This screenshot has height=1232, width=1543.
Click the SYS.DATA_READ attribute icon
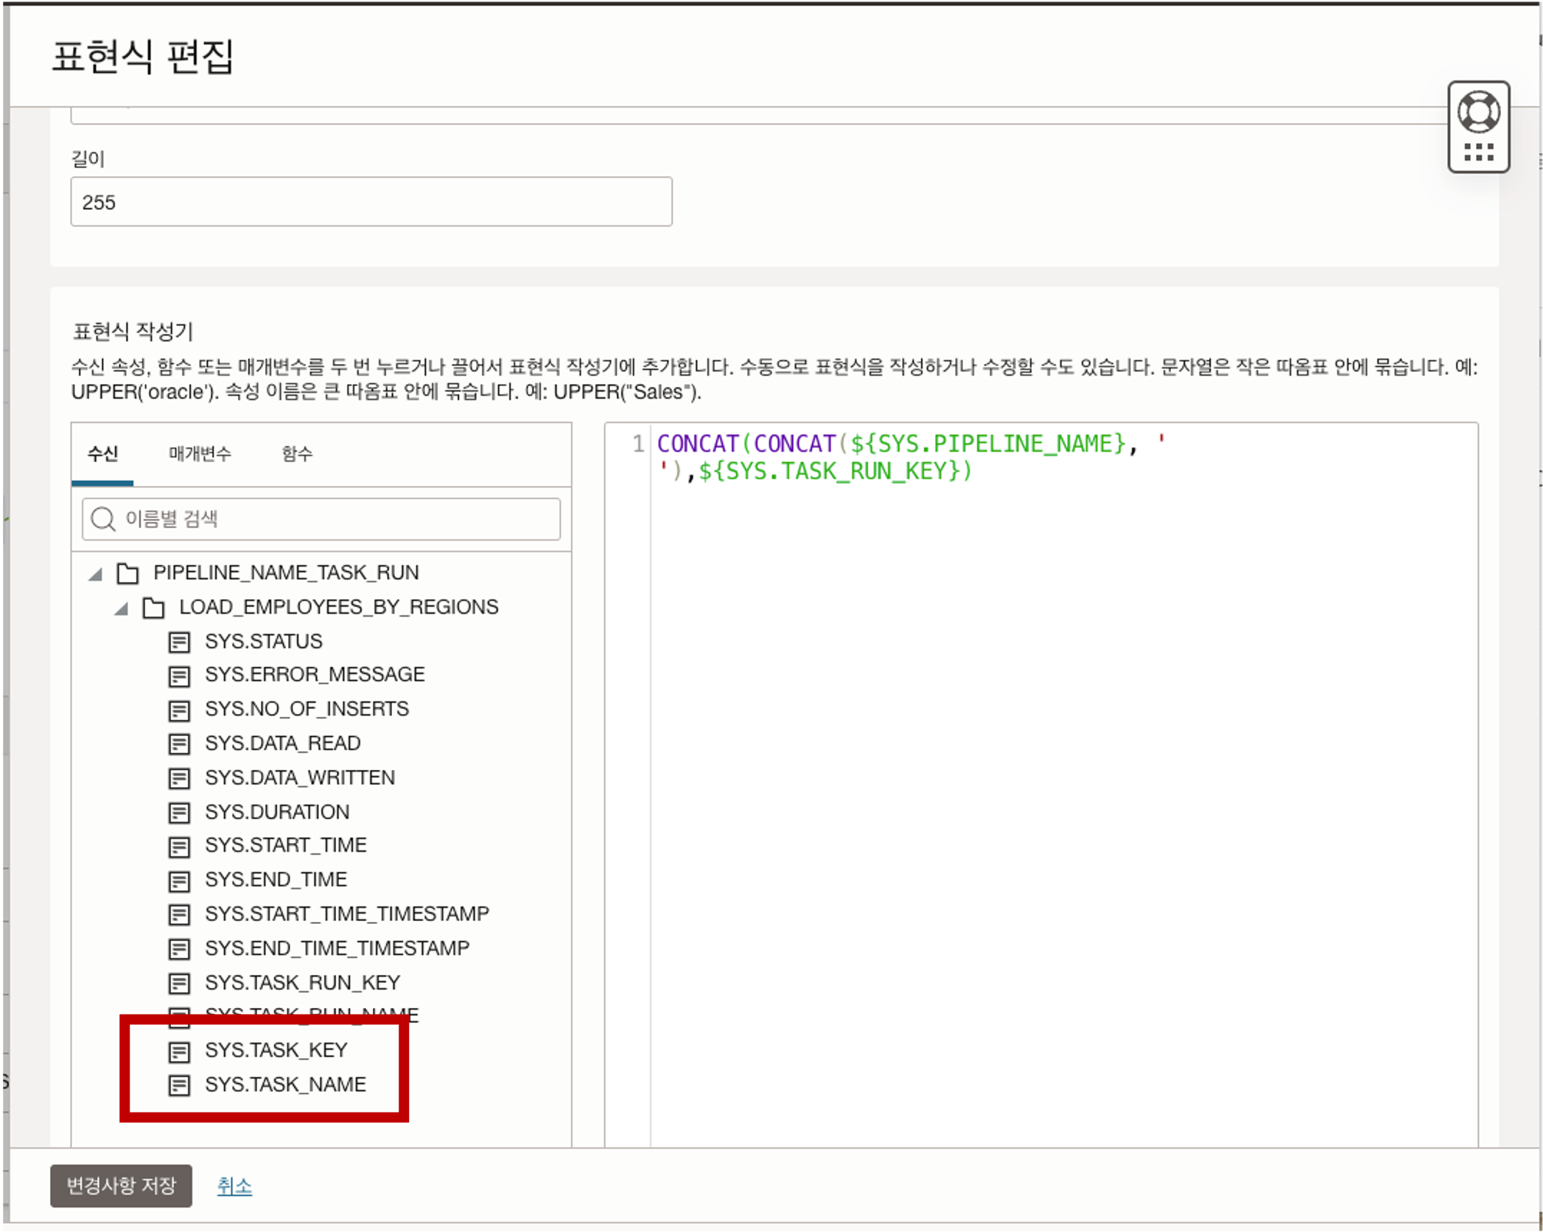click(x=179, y=743)
